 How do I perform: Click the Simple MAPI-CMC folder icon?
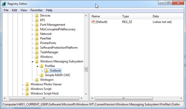coord(41,75)
